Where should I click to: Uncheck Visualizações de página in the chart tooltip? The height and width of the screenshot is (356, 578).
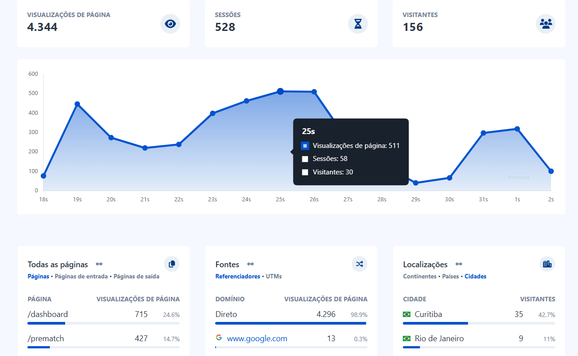pyautogui.click(x=304, y=145)
